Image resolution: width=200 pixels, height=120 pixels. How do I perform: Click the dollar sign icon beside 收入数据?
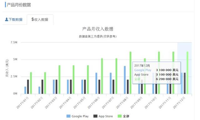coord(32,19)
